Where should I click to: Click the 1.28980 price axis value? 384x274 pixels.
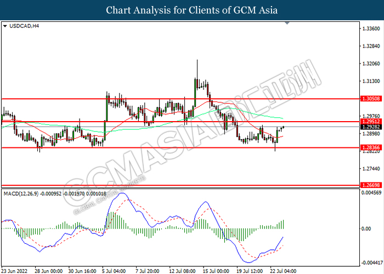(x=371, y=134)
